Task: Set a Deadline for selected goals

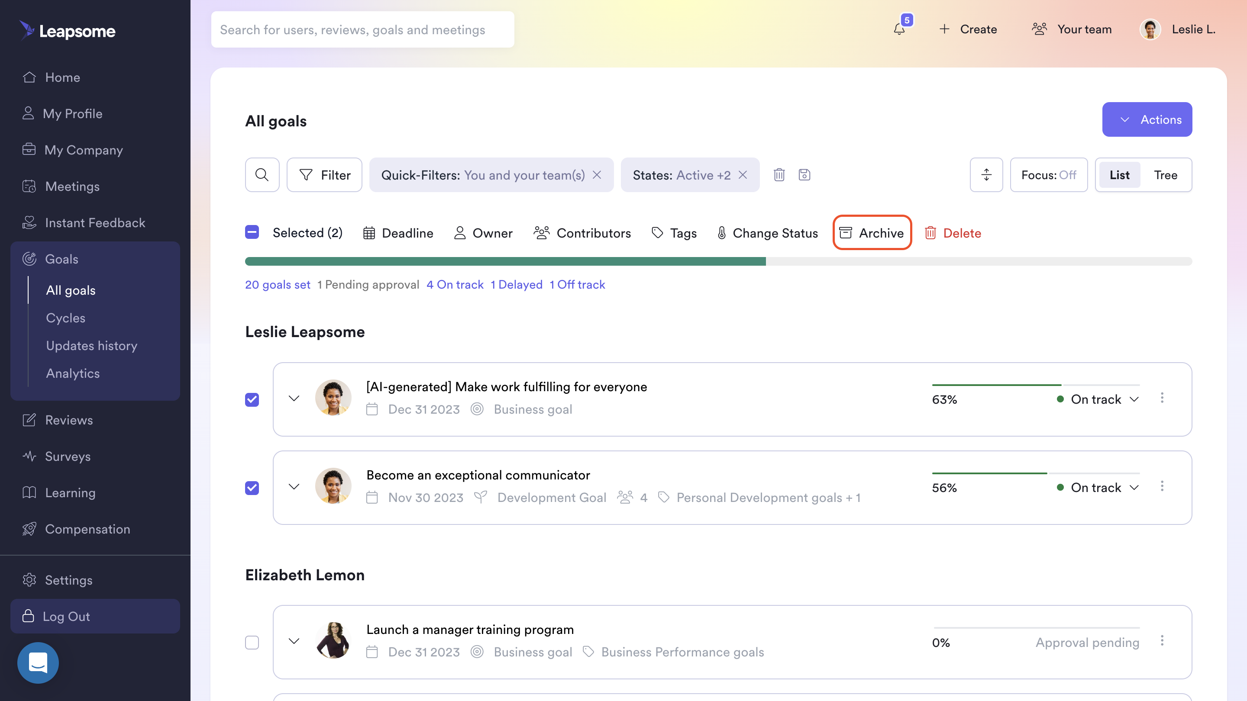Action: click(x=398, y=233)
